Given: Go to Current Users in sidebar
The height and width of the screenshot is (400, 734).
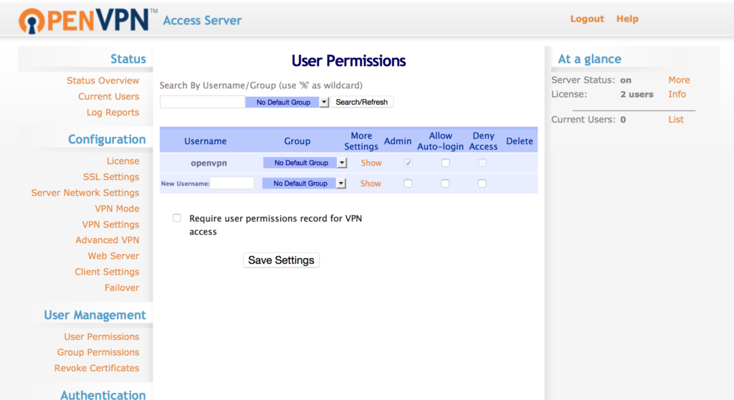Looking at the screenshot, I should 109,97.
